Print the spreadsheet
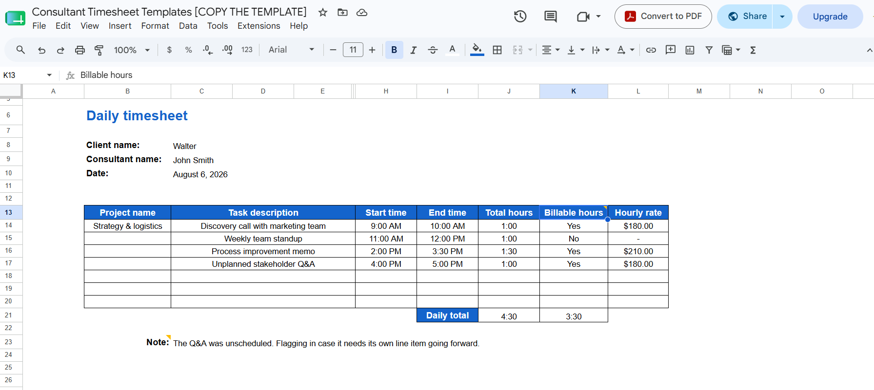 pyautogui.click(x=80, y=50)
